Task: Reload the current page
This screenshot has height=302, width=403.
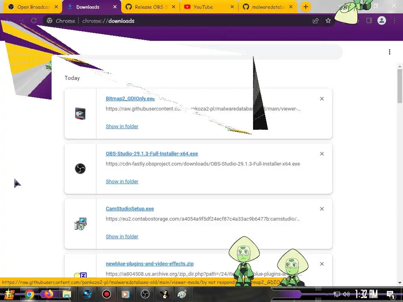Action: (x=34, y=20)
